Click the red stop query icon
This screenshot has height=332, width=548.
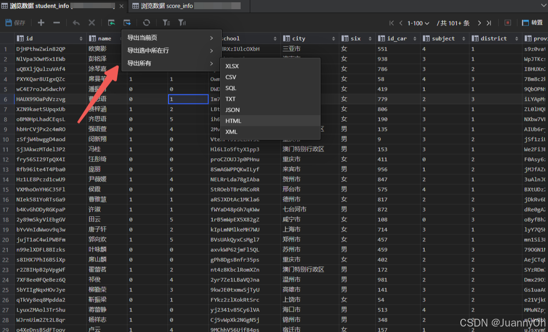[507, 22]
